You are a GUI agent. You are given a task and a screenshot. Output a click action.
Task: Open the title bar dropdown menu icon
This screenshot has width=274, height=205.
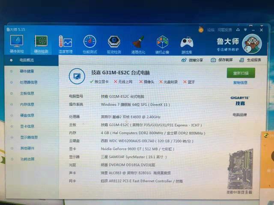[245, 30]
